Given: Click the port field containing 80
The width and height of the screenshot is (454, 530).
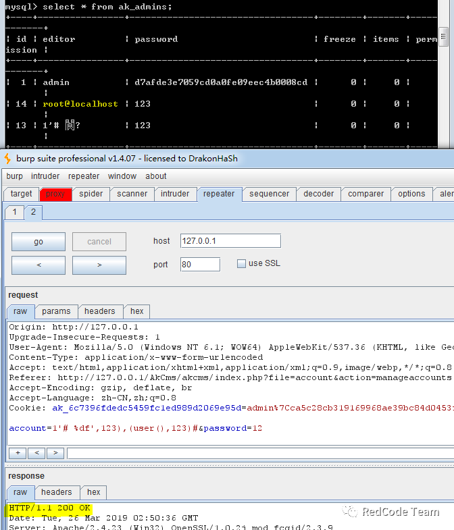Looking at the screenshot, I should (200, 264).
